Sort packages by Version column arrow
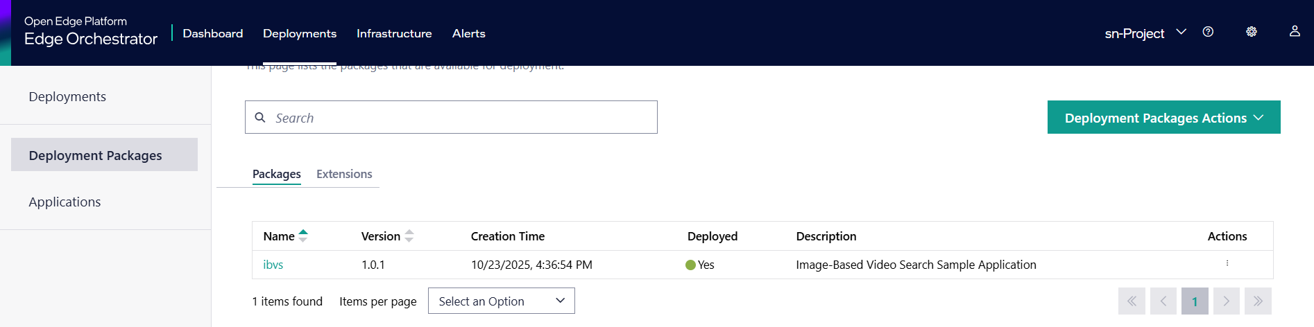Image resolution: width=1314 pixels, height=327 pixels. point(409,236)
